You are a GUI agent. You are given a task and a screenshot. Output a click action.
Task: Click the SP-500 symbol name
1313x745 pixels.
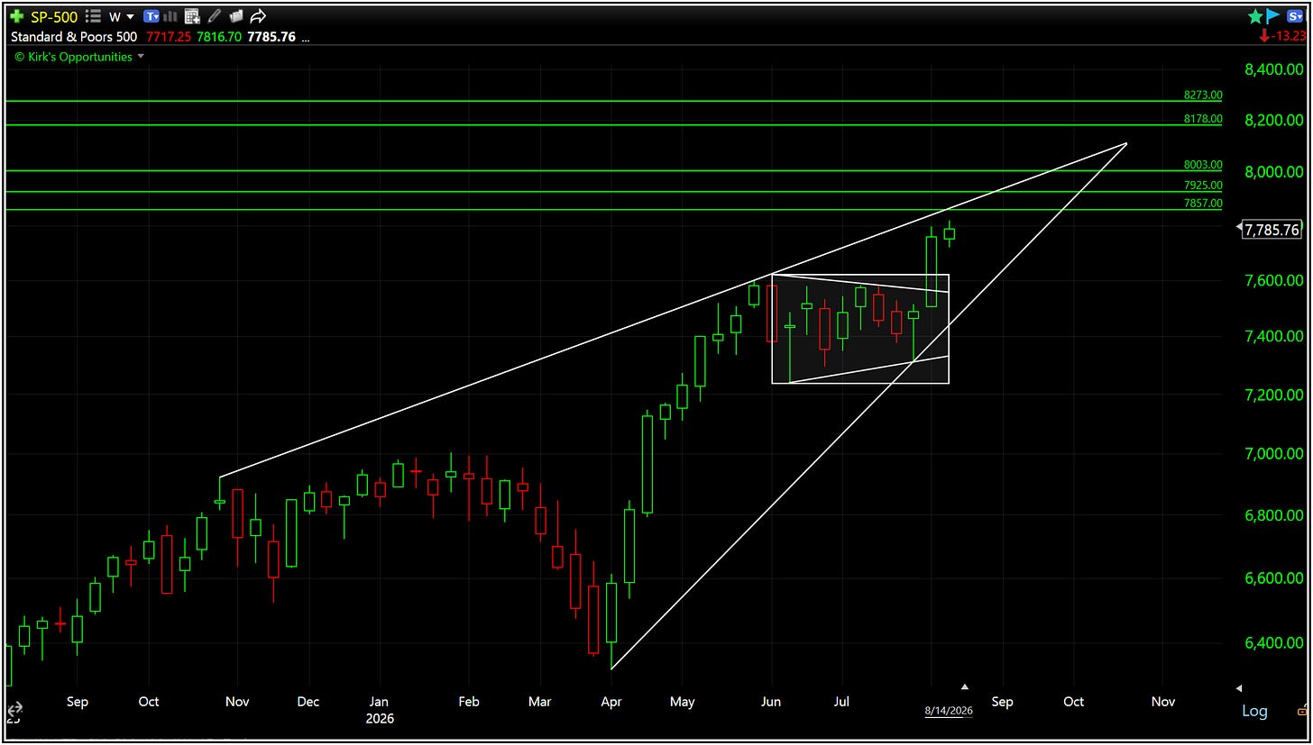pyautogui.click(x=56, y=16)
